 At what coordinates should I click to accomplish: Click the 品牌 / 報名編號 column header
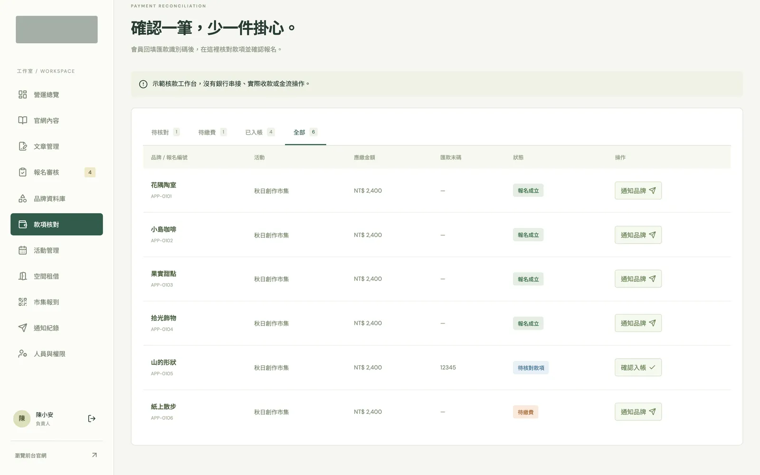(169, 157)
